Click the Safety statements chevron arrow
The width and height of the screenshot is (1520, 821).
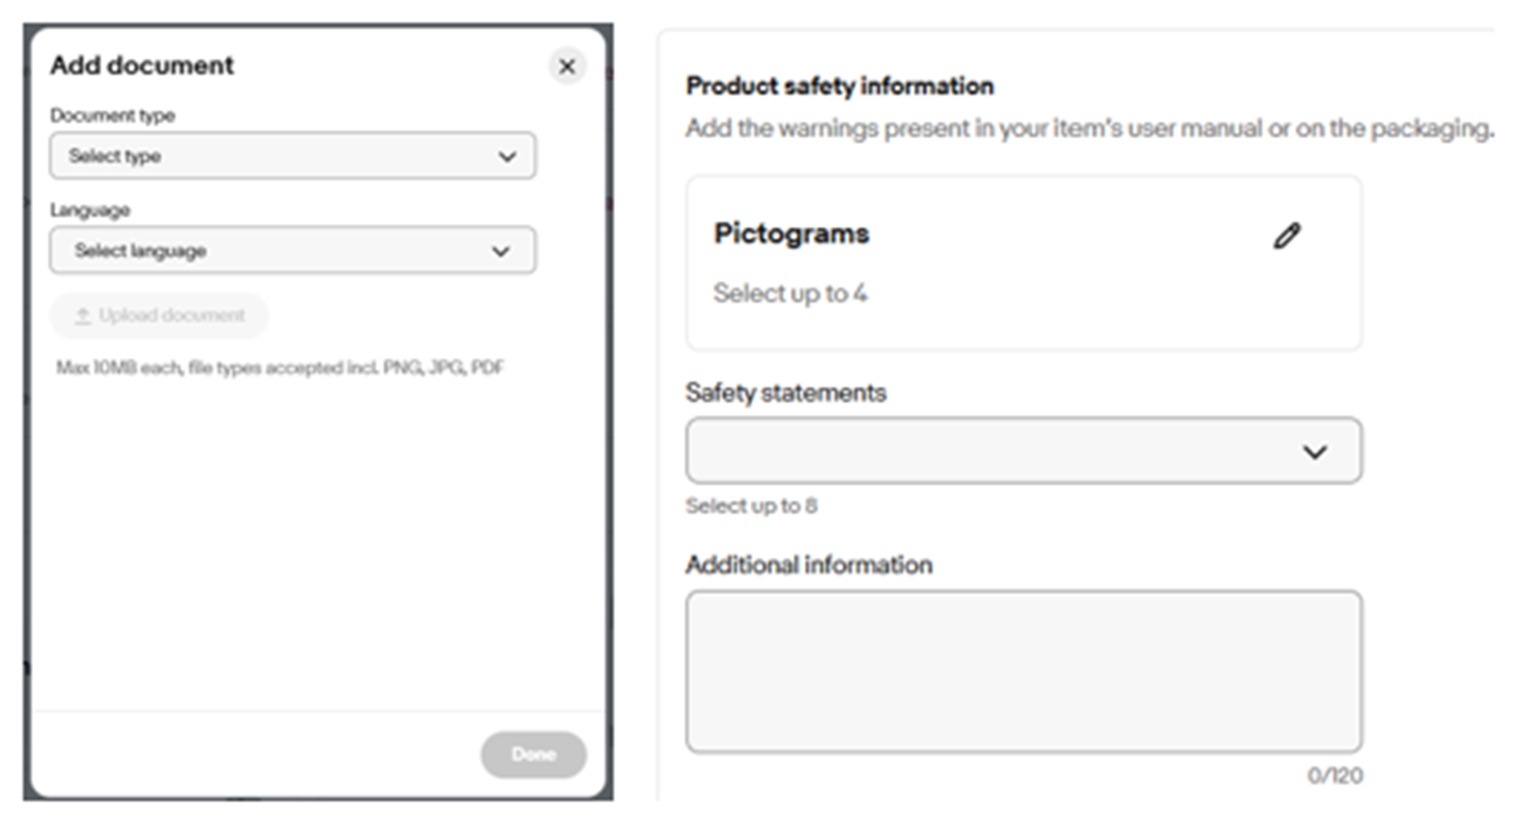click(1314, 452)
